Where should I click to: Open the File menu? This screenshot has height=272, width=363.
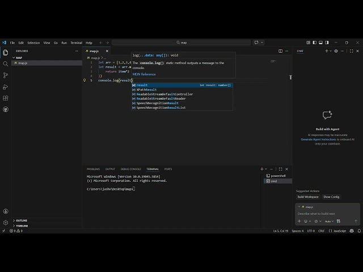12,43
